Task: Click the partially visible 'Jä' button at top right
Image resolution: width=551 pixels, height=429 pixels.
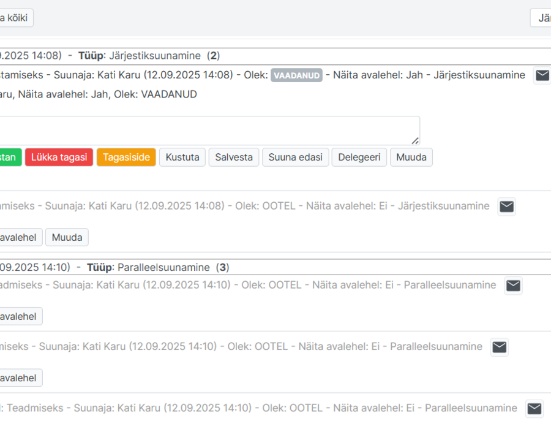Action: 541,18
